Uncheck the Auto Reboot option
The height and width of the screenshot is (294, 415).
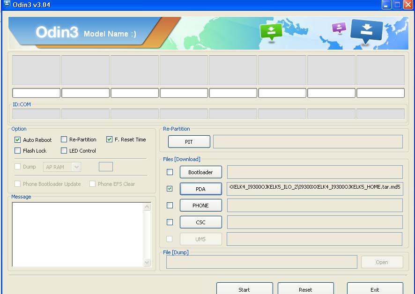17,140
